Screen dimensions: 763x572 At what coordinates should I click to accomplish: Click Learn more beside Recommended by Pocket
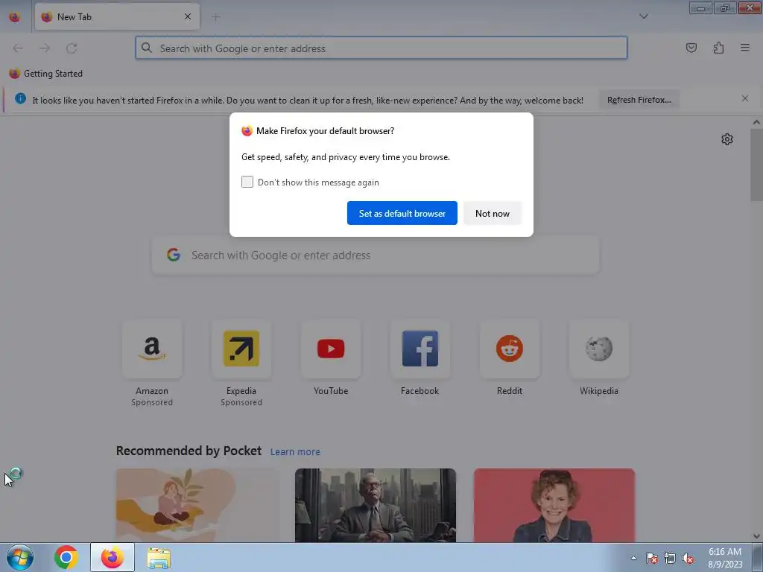pyautogui.click(x=295, y=452)
